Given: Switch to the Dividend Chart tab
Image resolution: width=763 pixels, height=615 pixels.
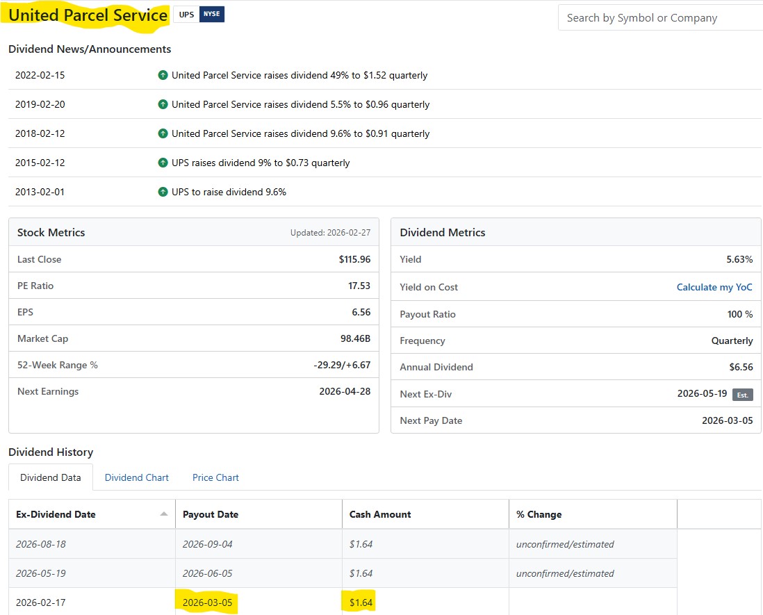Looking at the screenshot, I should (x=137, y=477).
